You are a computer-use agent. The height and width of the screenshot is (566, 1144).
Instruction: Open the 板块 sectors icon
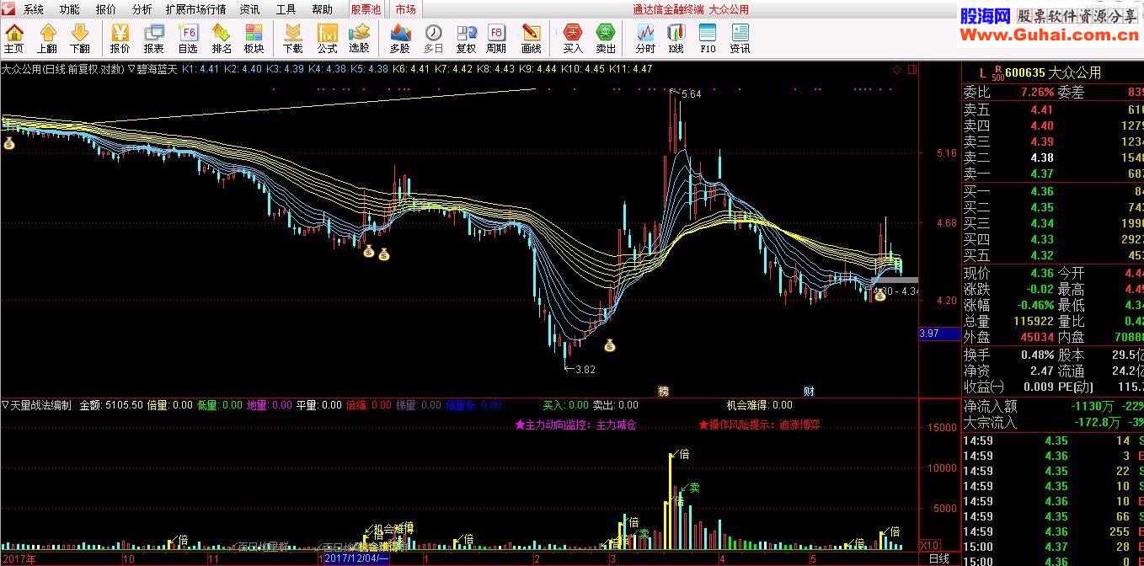[254, 38]
